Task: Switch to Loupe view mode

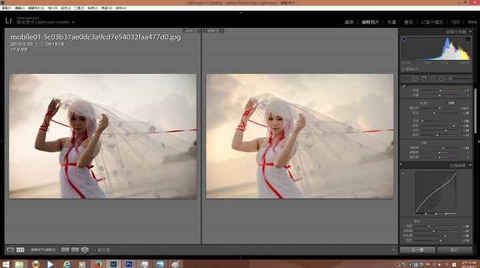Action: tap(10, 249)
